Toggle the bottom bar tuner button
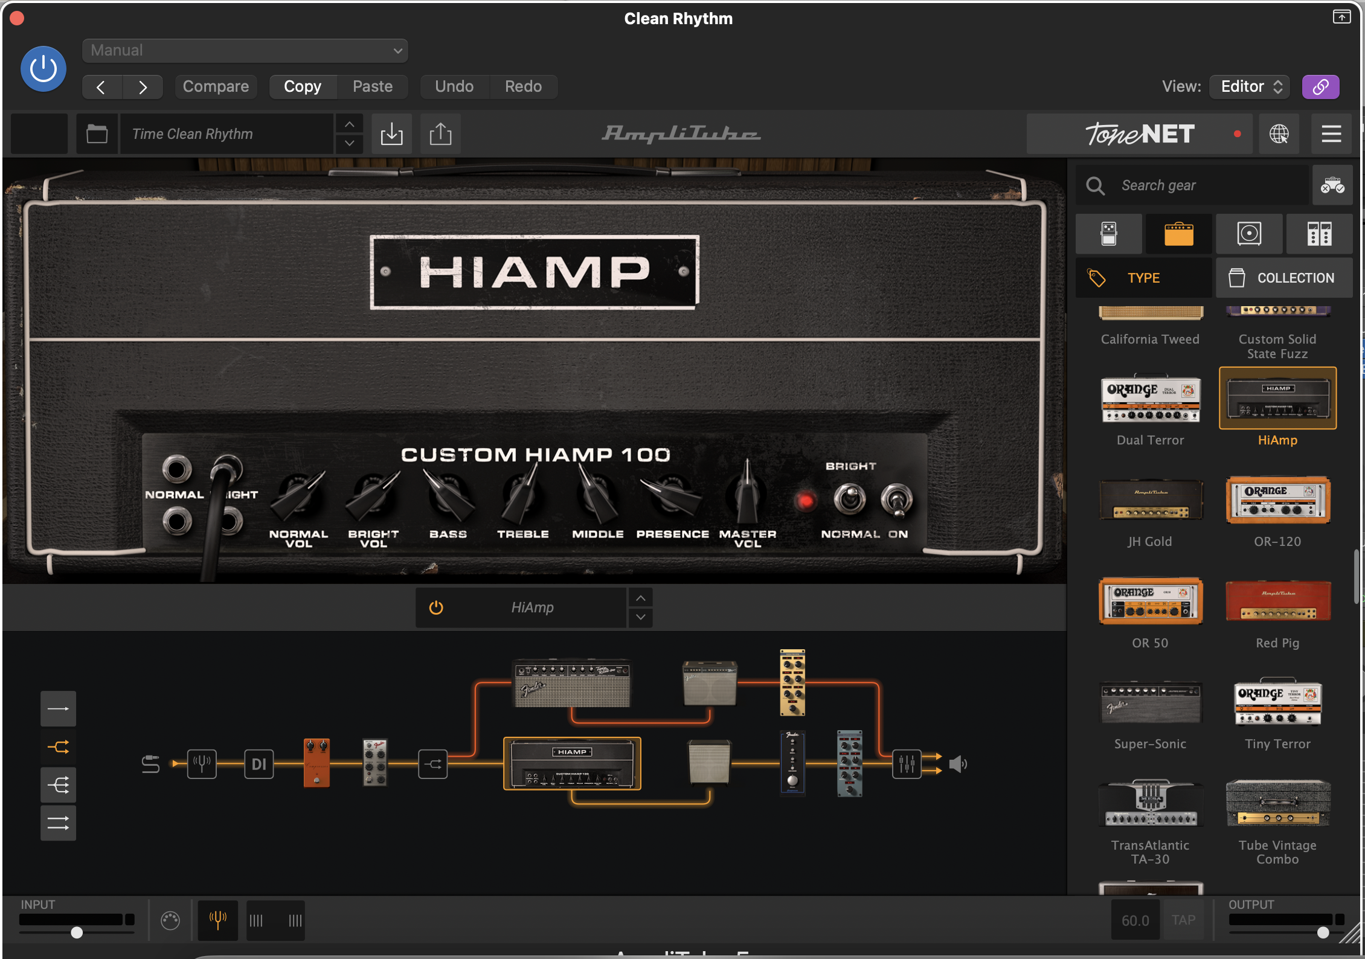1365x959 pixels. 218,920
